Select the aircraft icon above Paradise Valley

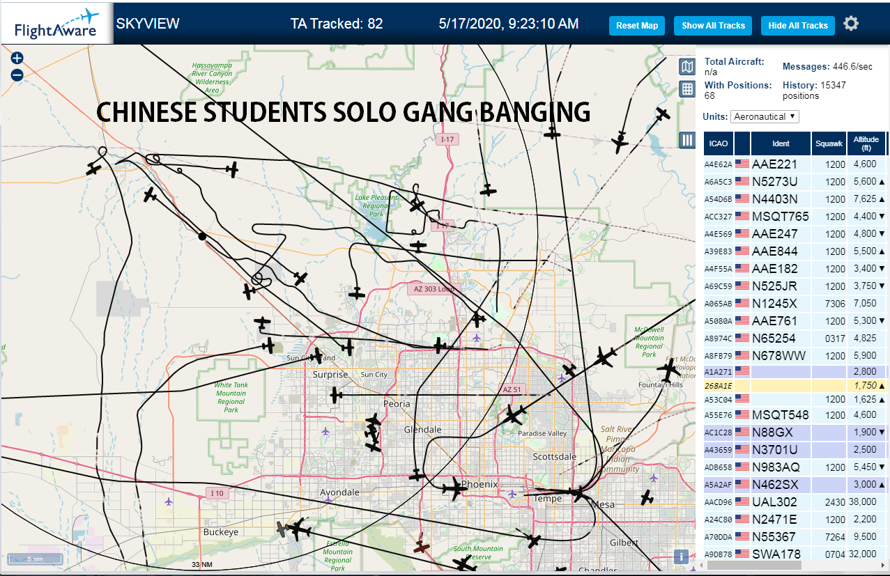515,415
